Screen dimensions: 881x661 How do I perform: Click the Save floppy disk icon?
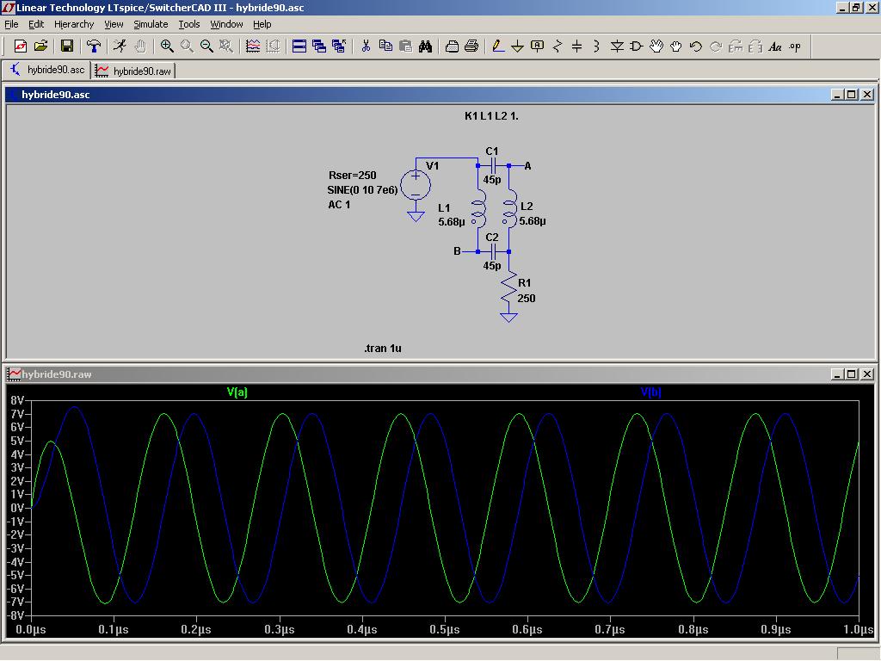click(x=67, y=46)
